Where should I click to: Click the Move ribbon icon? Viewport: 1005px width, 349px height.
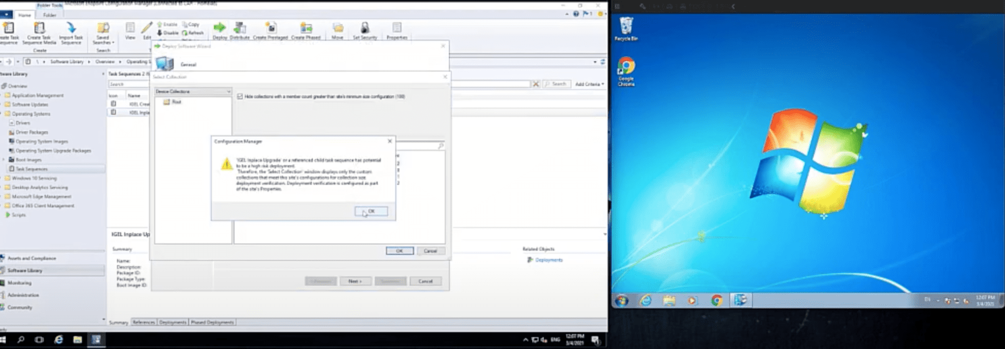338,31
